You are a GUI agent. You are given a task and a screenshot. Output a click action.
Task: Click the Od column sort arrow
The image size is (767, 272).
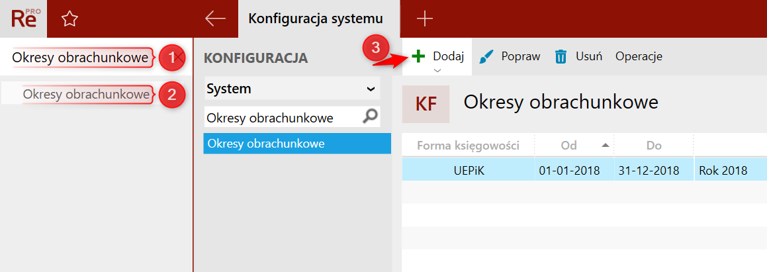tap(605, 145)
